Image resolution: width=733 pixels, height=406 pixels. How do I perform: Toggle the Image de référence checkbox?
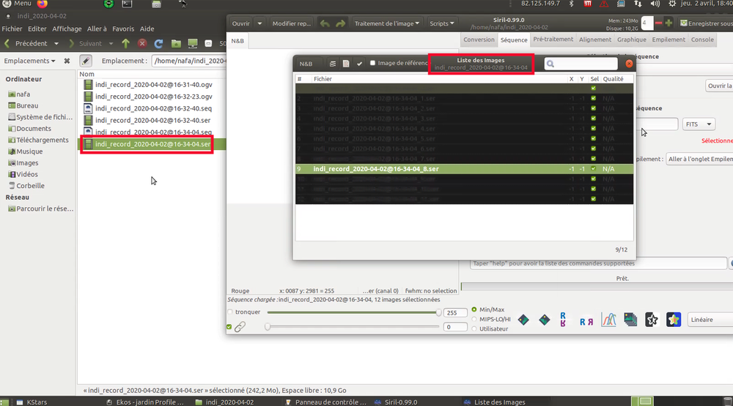click(x=372, y=63)
